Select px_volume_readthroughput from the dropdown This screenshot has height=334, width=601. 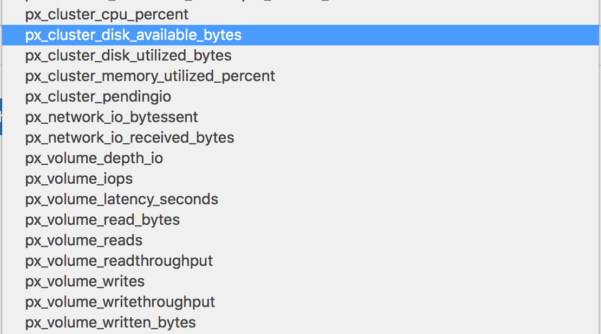coord(119,260)
